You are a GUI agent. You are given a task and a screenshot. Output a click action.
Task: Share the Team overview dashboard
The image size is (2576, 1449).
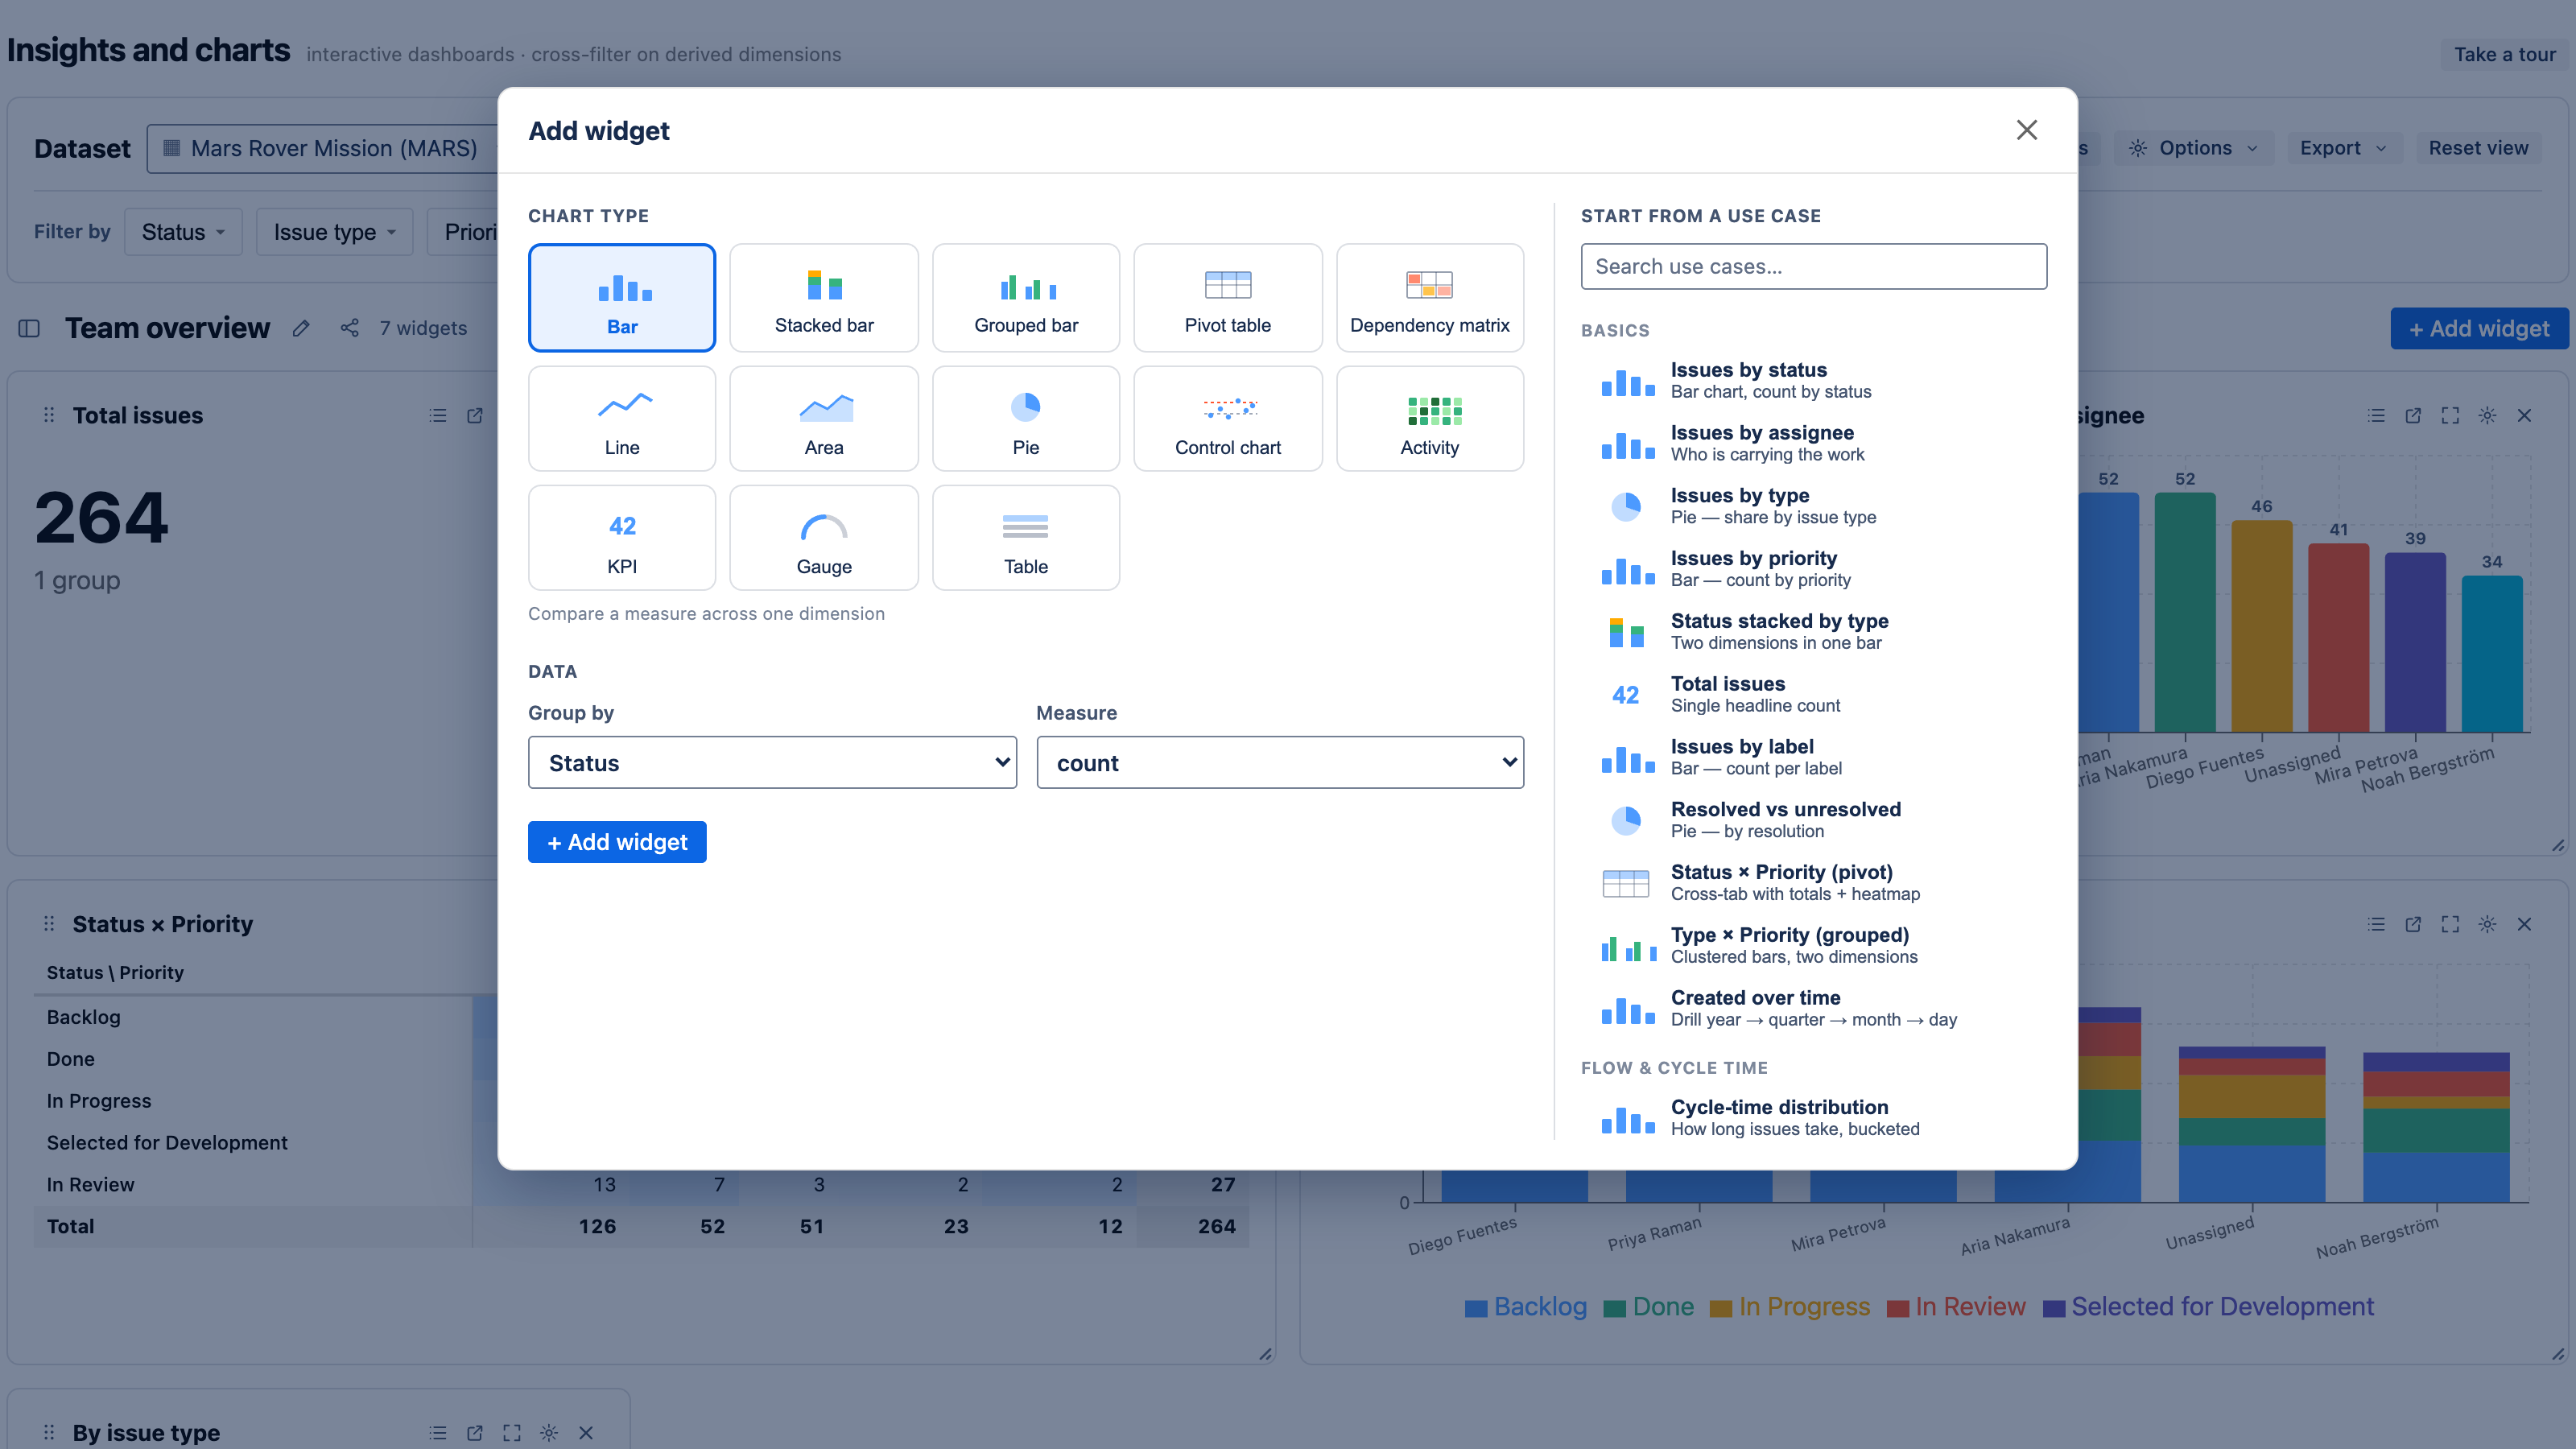pyautogui.click(x=349, y=328)
